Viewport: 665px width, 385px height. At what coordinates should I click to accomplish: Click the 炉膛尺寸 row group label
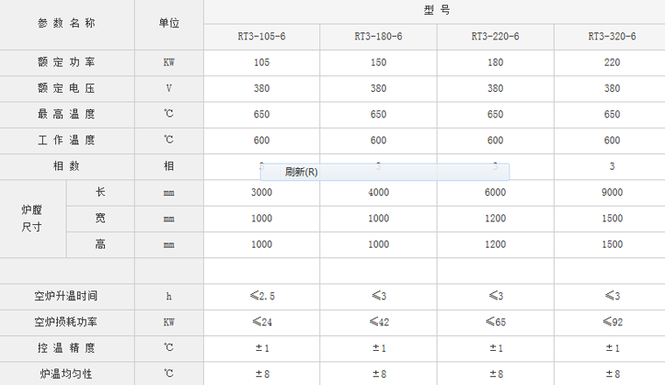tap(32, 219)
